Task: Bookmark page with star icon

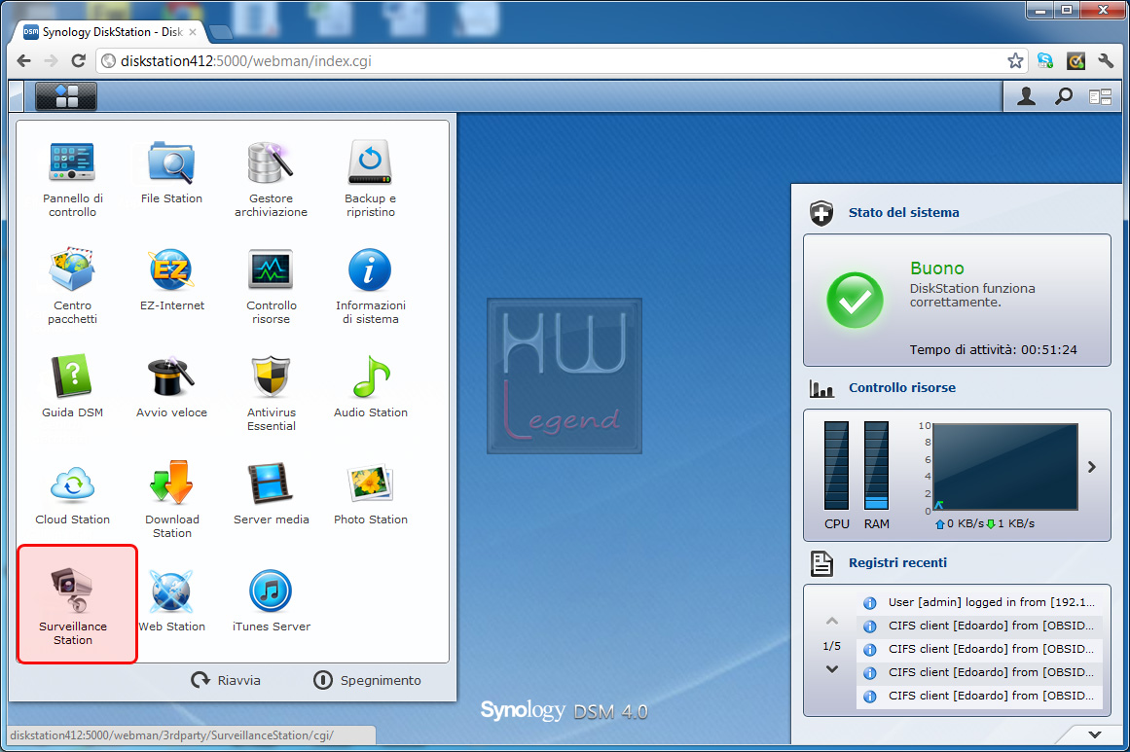Action: pos(1015,61)
